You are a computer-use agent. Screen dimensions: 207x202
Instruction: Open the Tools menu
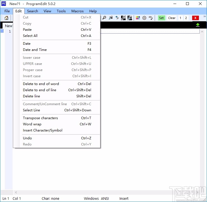point(61,11)
